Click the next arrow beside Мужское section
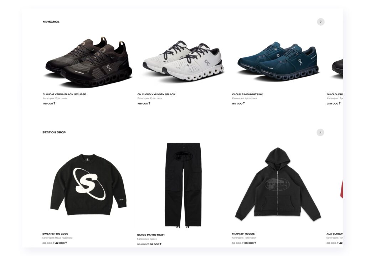Screen dimensions: 365x256 coord(320,22)
